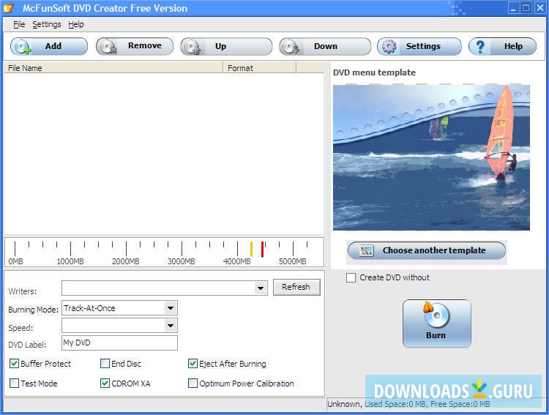Click the File Name column header
Viewport: 549px width, 415px height.
coord(113,68)
